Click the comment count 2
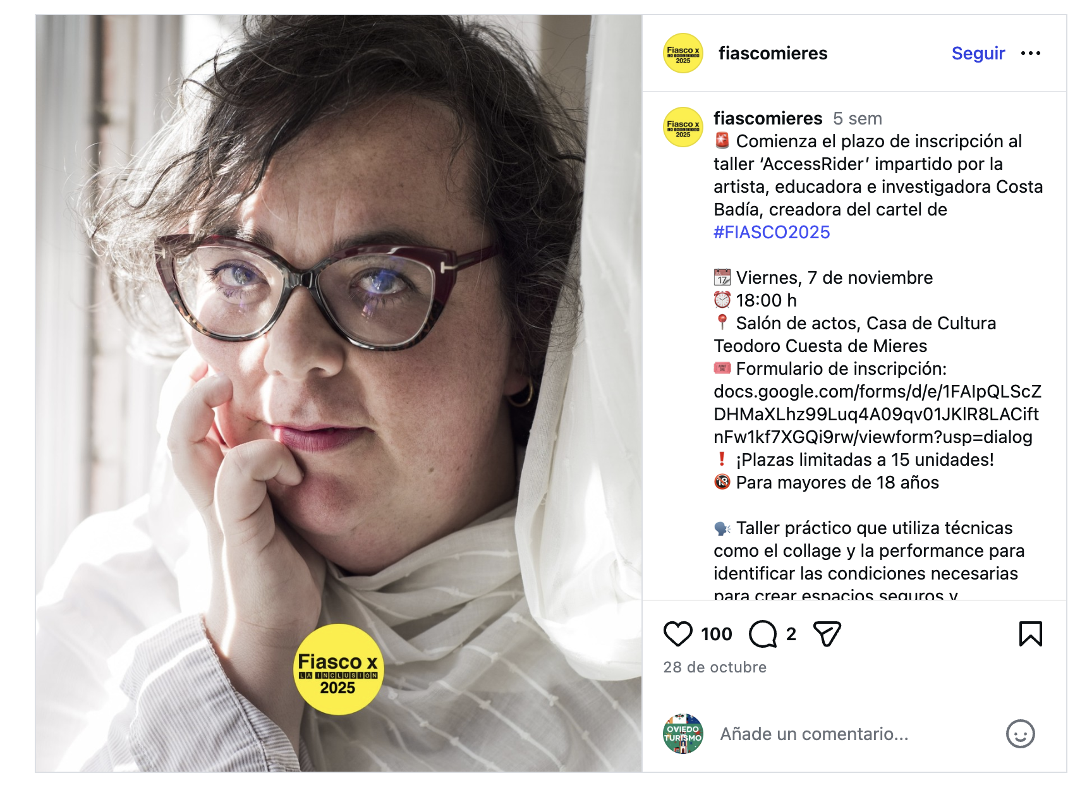The height and width of the screenshot is (790, 1087). click(791, 634)
